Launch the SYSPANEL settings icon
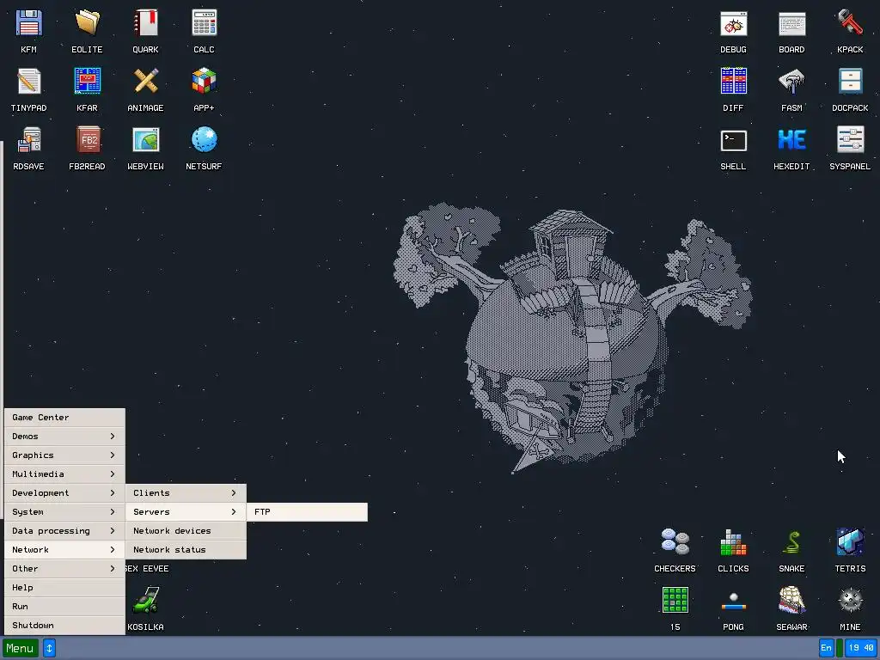This screenshot has height=660, width=880. (x=850, y=140)
